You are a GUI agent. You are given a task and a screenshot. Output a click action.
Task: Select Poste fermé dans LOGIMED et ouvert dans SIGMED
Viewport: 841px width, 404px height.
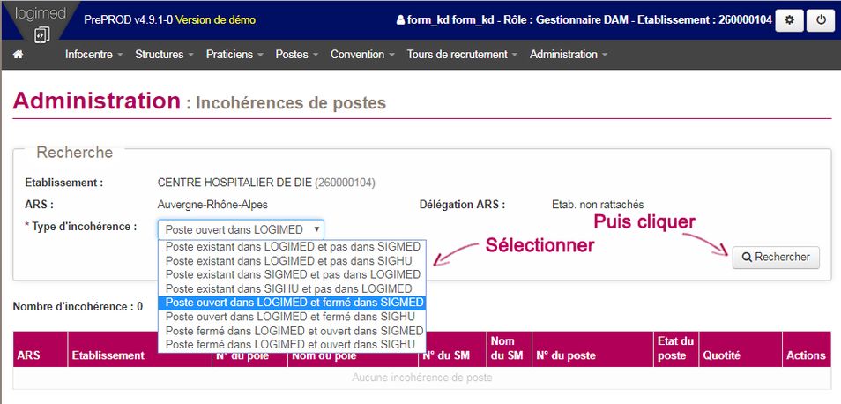click(293, 331)
